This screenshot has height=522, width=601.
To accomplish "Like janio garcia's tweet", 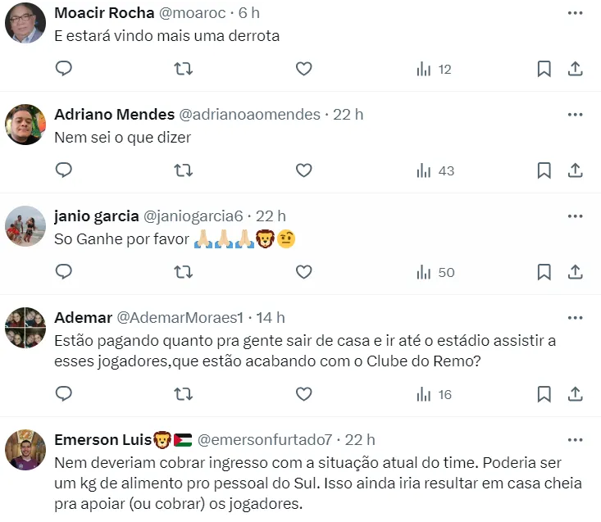I will [x=303, y=272].
